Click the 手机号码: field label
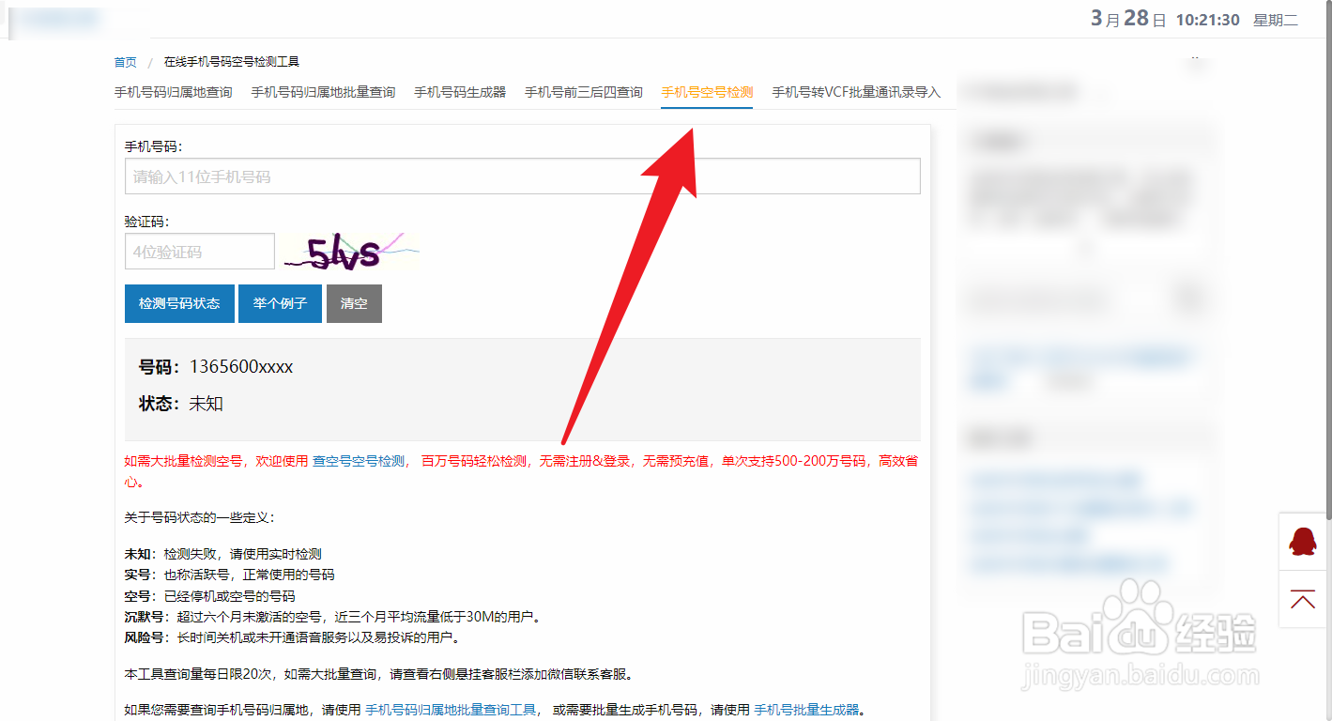This screenshot has width=1332, height=721. point(153,146)
